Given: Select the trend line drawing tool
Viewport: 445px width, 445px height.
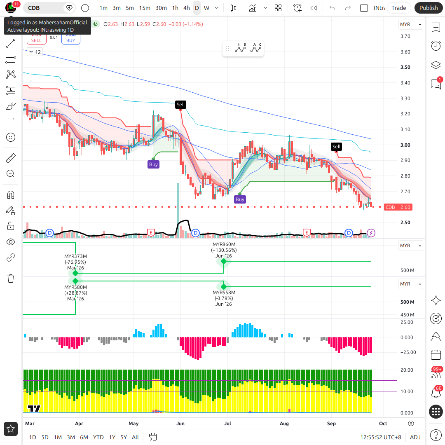Looking at the screenshot, I should pyautogui.click(x=11, y=43).
